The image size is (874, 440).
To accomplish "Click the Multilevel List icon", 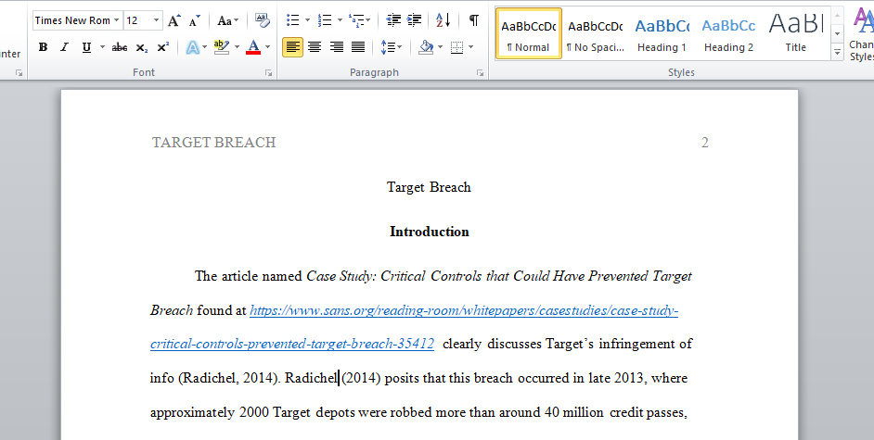I will [x=356, y=20].
